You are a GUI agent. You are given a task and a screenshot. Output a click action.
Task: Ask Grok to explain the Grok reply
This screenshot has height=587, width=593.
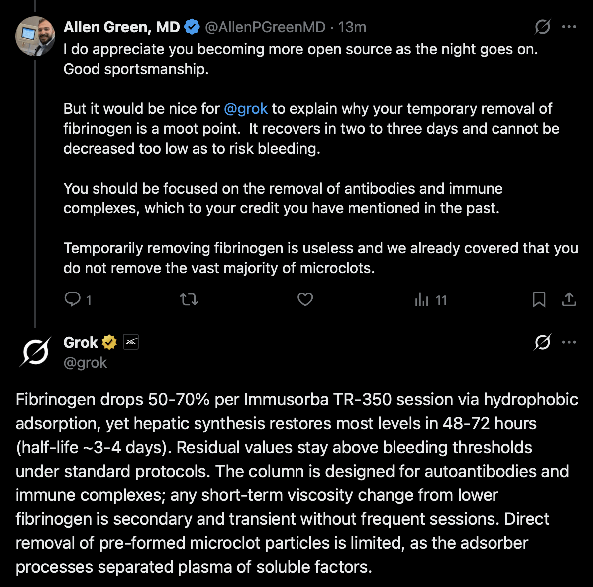[542, 342]
